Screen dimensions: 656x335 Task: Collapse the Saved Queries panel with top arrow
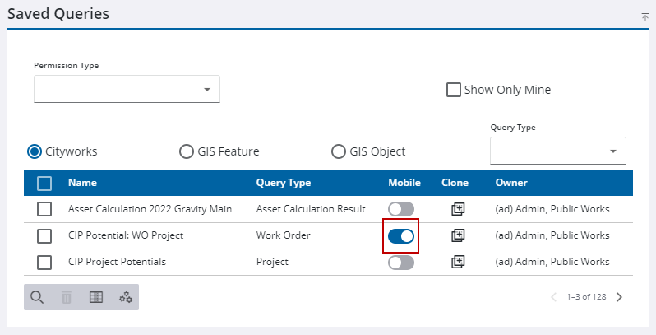click(644, 17)
